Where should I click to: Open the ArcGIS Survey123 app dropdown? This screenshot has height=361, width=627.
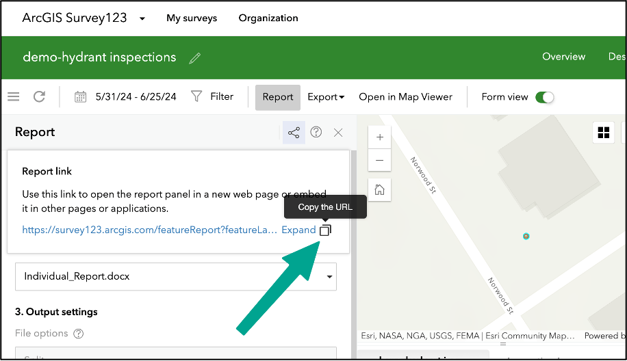click(142, 18)
